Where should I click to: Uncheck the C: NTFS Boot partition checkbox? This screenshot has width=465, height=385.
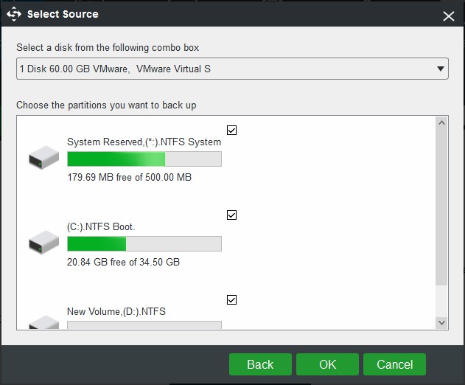click(231, 215)
